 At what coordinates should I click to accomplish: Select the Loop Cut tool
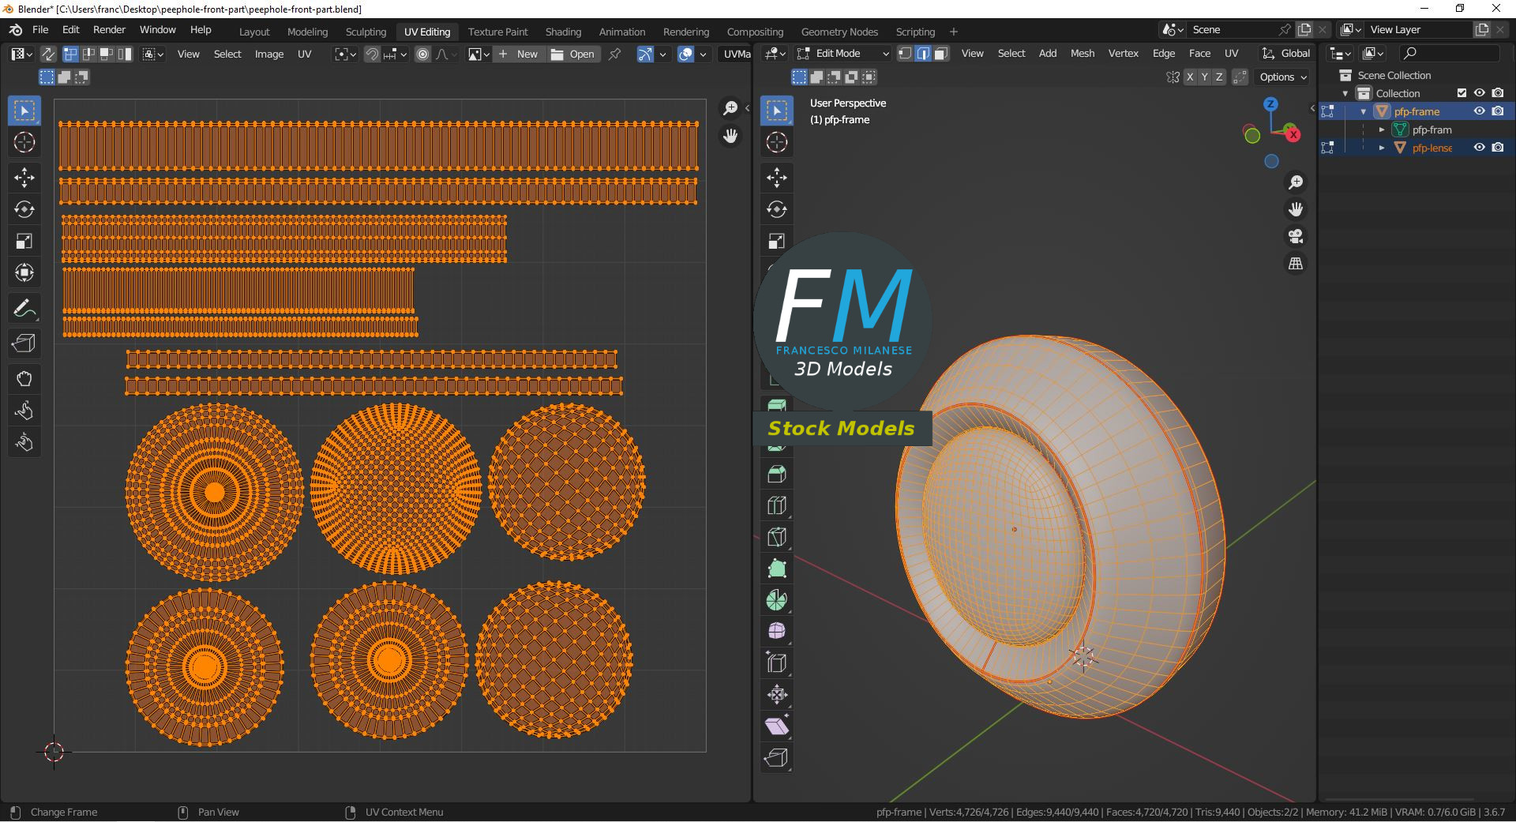pos(777,505)
